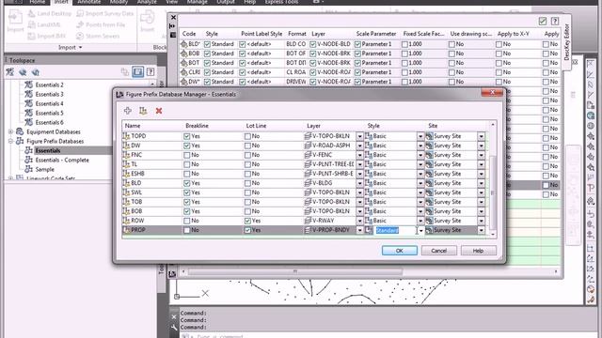The height and width of the screenshot is (338, 602).
Task: Click the Figure Prefix Databases folder icon
Action: point(20,141)
